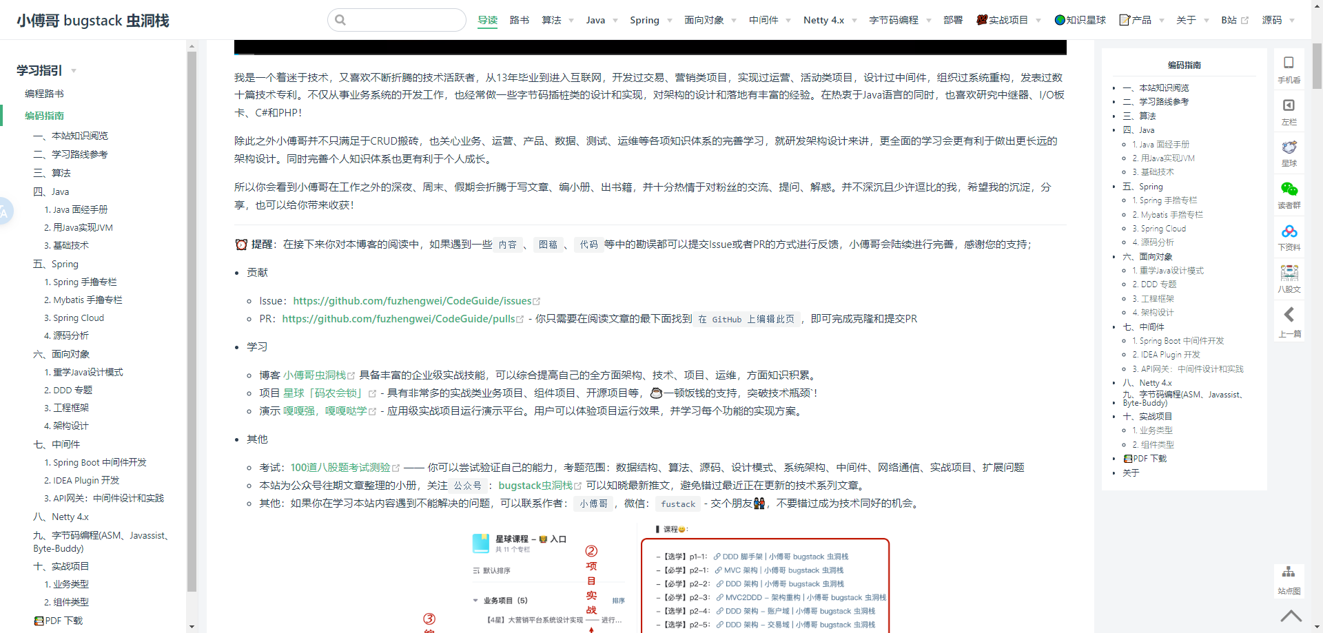1323x633 pixels.
Task: Open the GitHub CodeGuide issues link
Action: tap(413, 301)
